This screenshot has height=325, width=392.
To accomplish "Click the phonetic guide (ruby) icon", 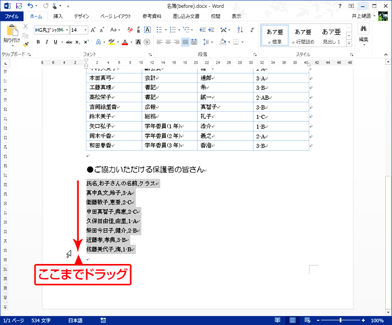I will coord(139,30).
